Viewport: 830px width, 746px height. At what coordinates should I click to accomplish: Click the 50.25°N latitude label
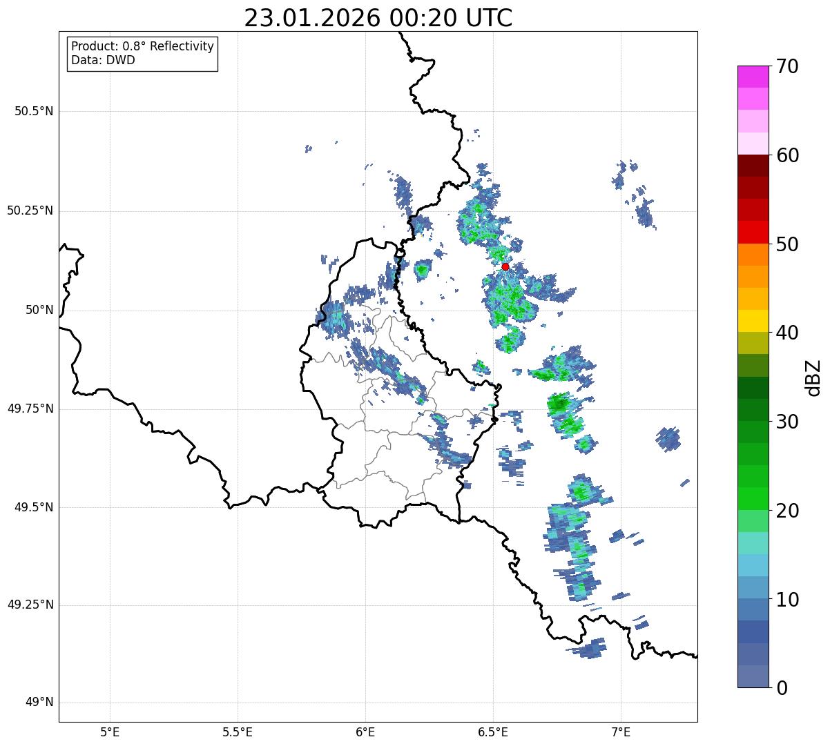click(x=30, y=210)
